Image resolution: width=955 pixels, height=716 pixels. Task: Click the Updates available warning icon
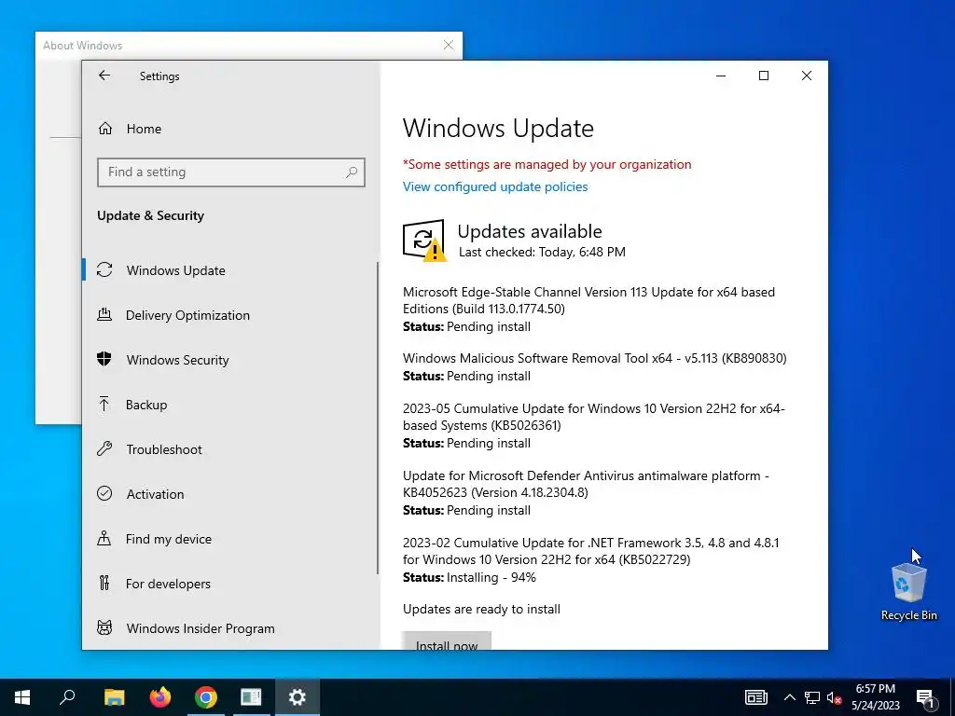[424, 241]
